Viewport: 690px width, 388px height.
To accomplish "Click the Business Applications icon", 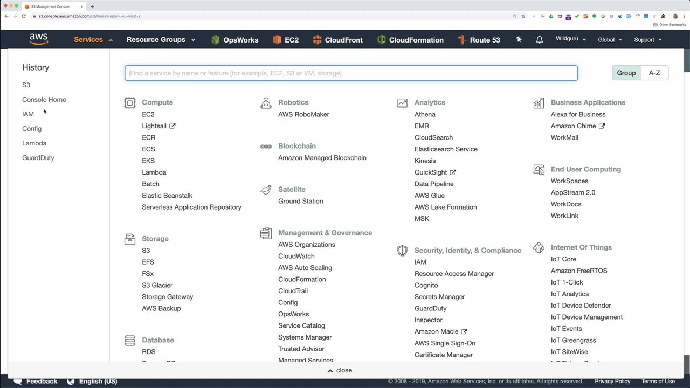I will [x=539, y=103].
